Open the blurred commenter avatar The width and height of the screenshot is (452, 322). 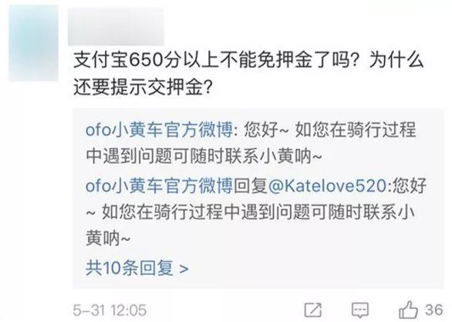[x=33, y=42]
